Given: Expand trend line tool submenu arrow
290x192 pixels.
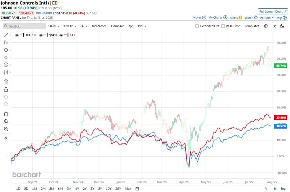Looking at the screenshot, I should 10,35.
